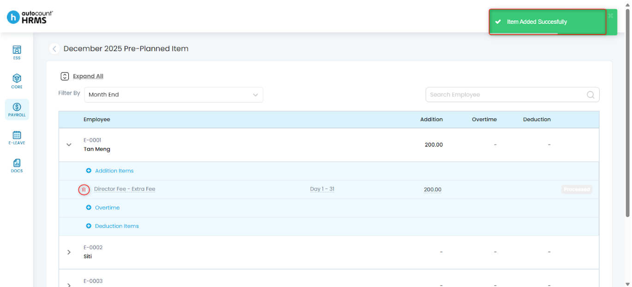Edit the Director Fee - Extra Fee name

click(x=125, y=189)
